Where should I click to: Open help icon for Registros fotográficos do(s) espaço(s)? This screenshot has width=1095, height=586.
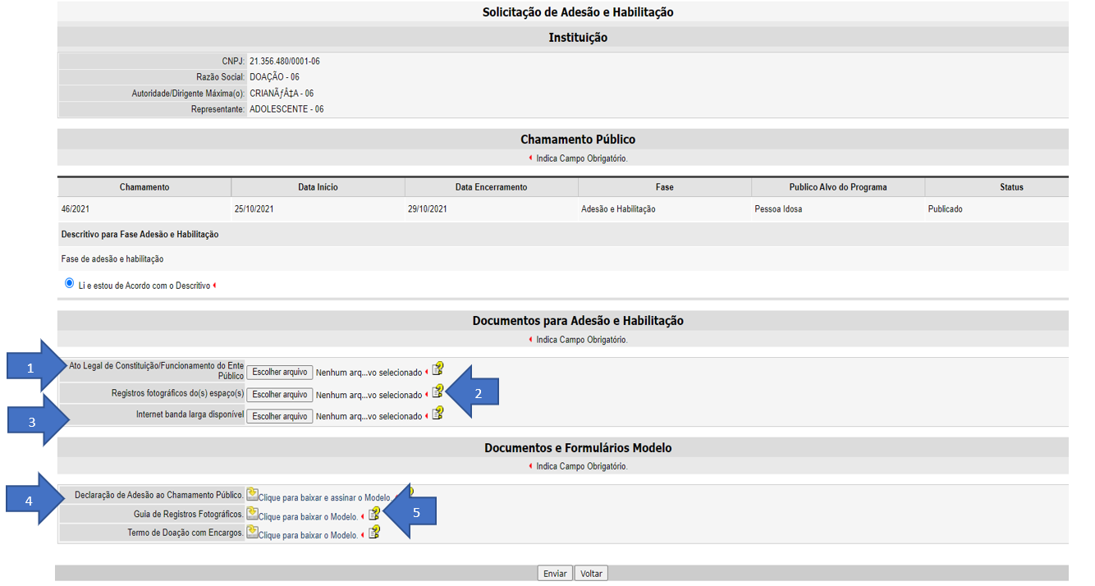point(438,391)
